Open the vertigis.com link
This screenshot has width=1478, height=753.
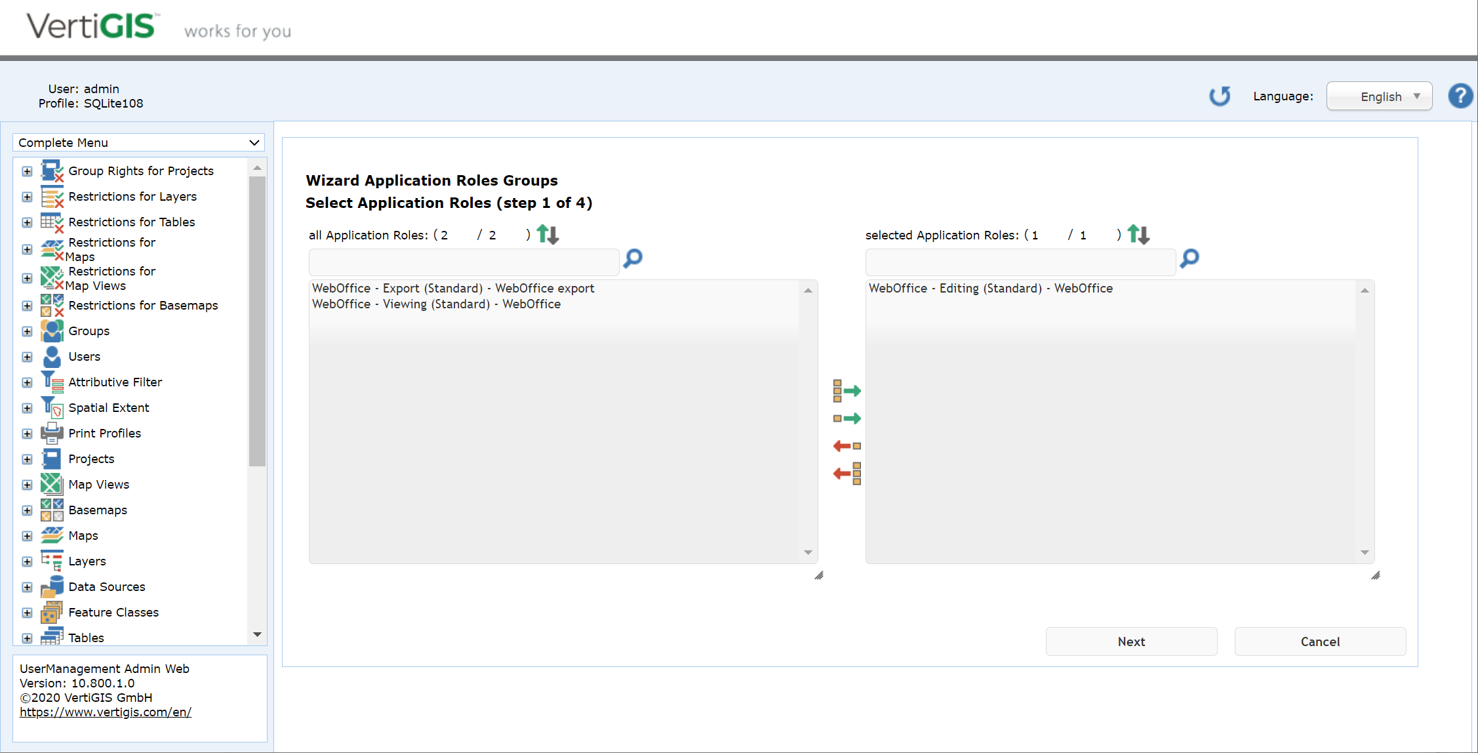coord(106,712)
